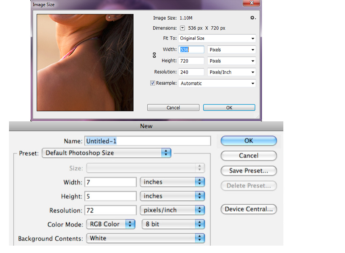
Task: Click OK in the Image Size dialog
Action: (x=229, y=108)
